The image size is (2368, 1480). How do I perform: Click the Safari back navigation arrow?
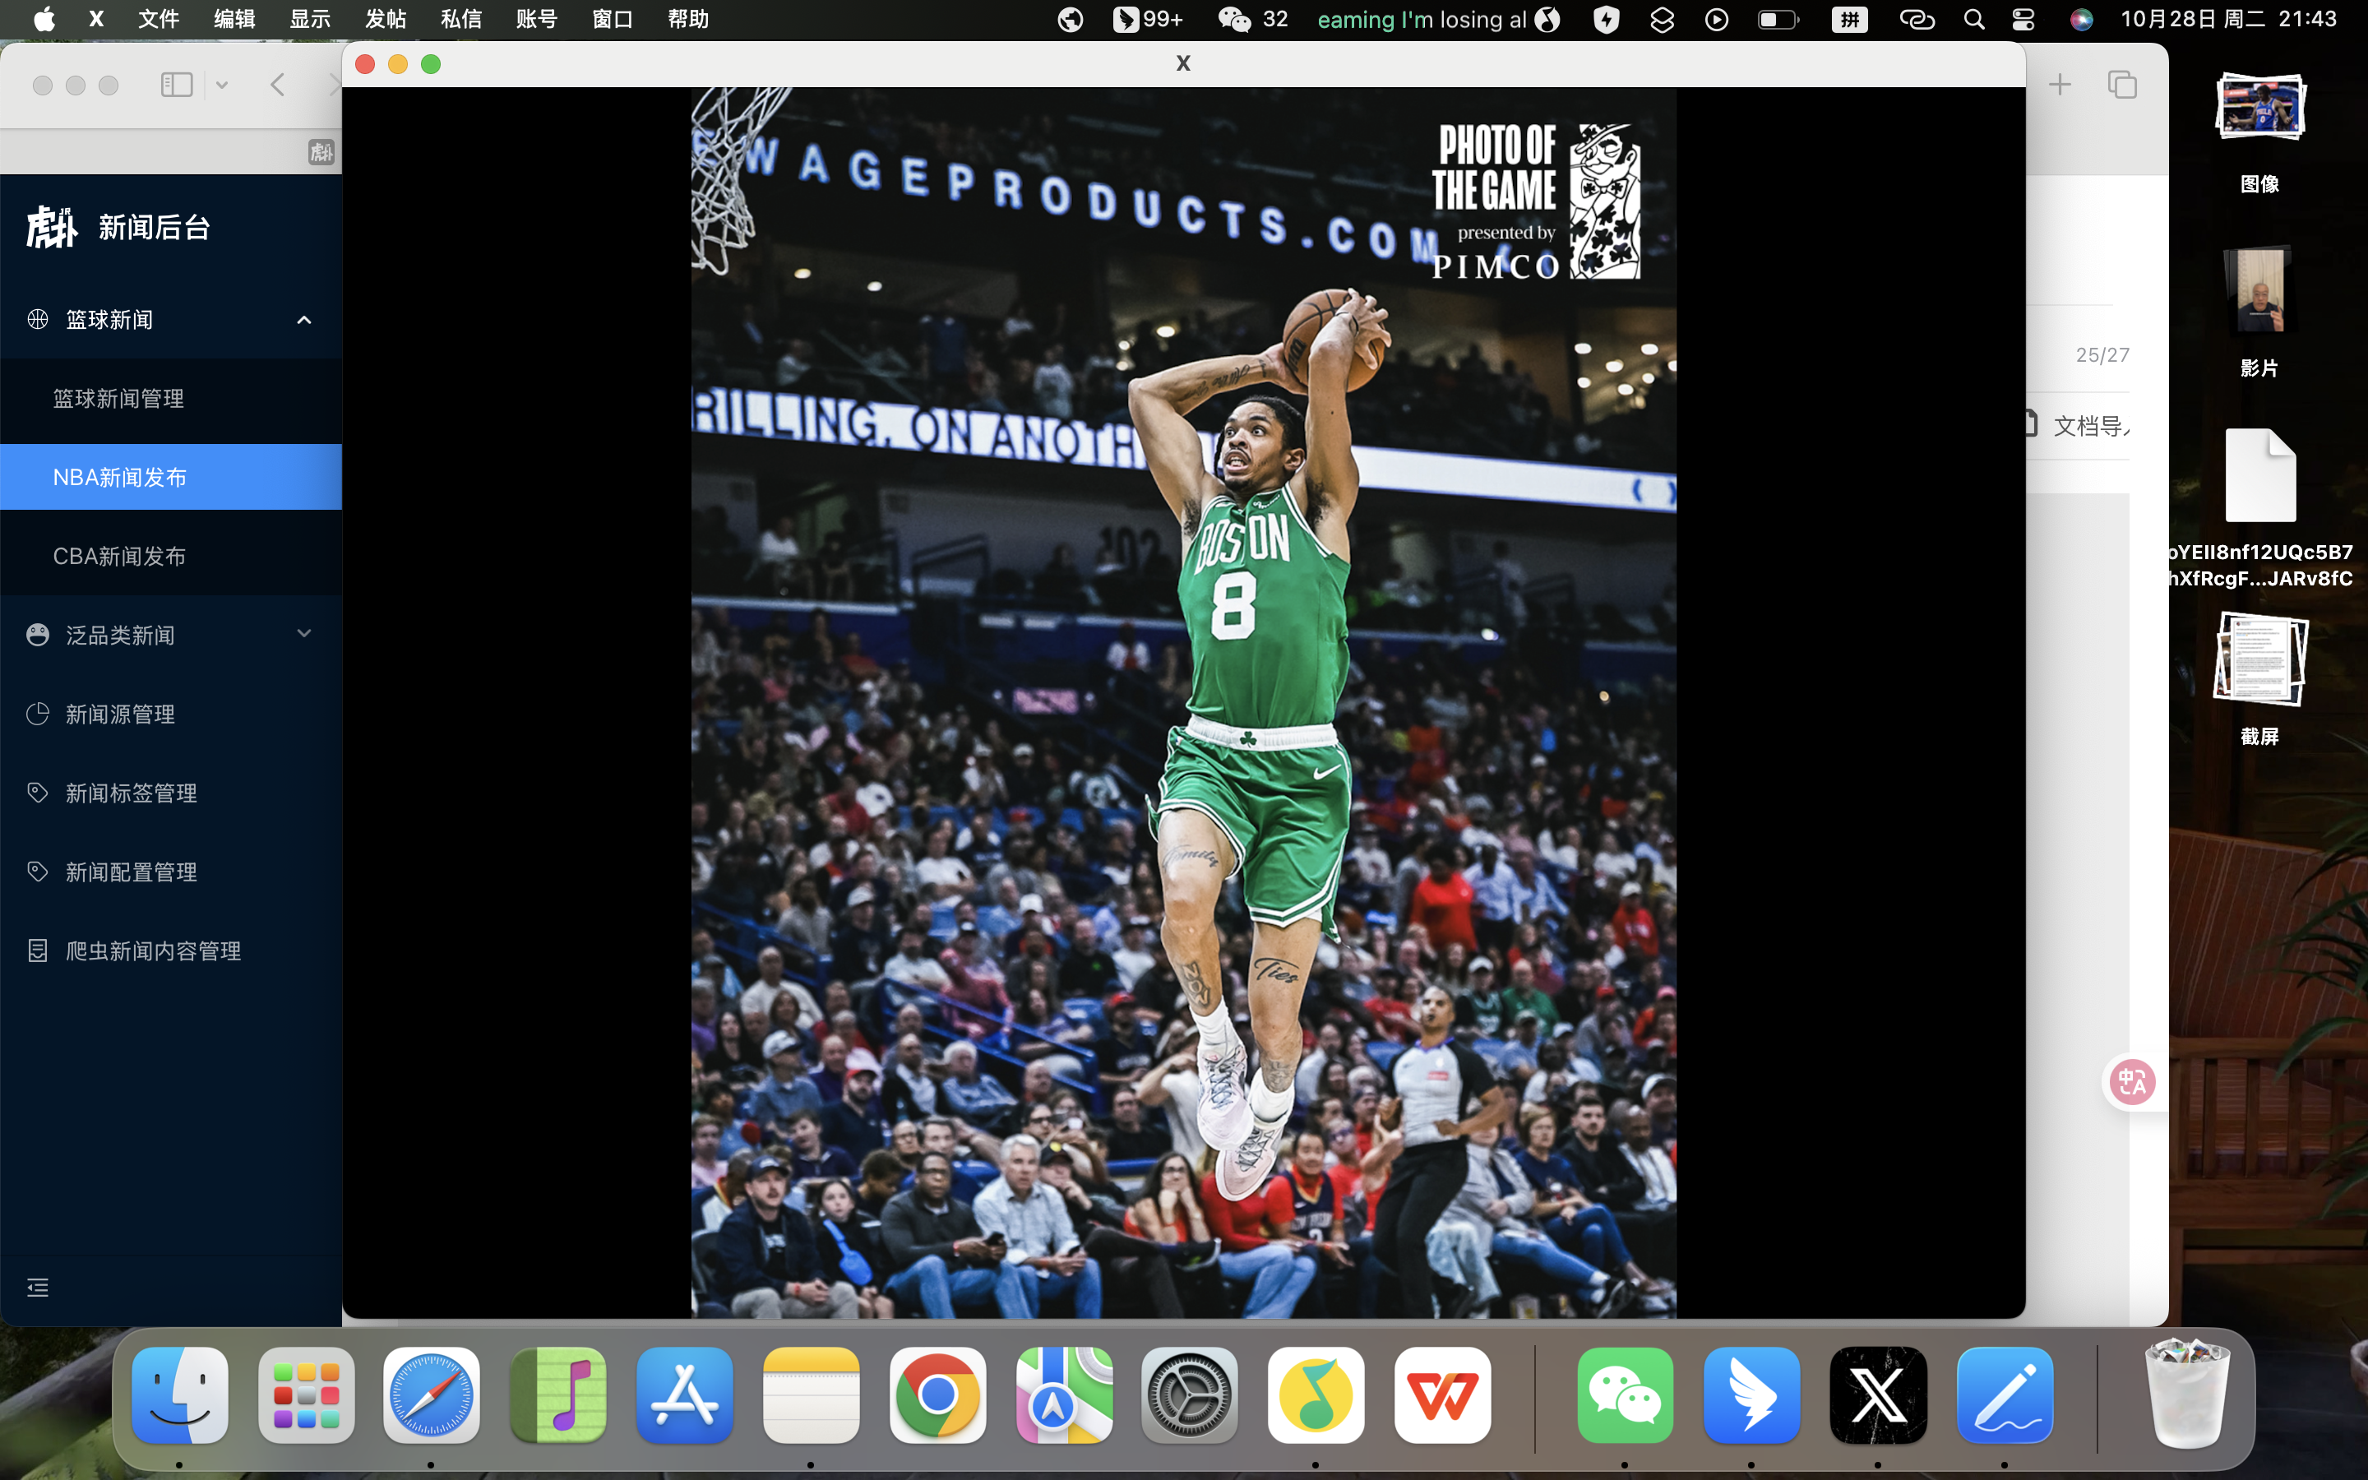pos(278,86)
